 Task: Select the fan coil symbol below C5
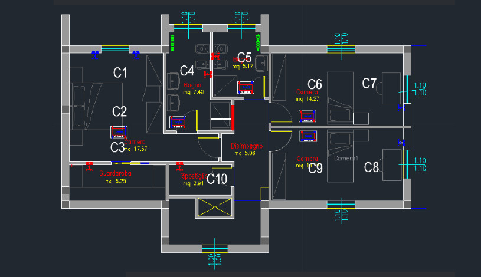pyautogui.click(x=245, y=88)
